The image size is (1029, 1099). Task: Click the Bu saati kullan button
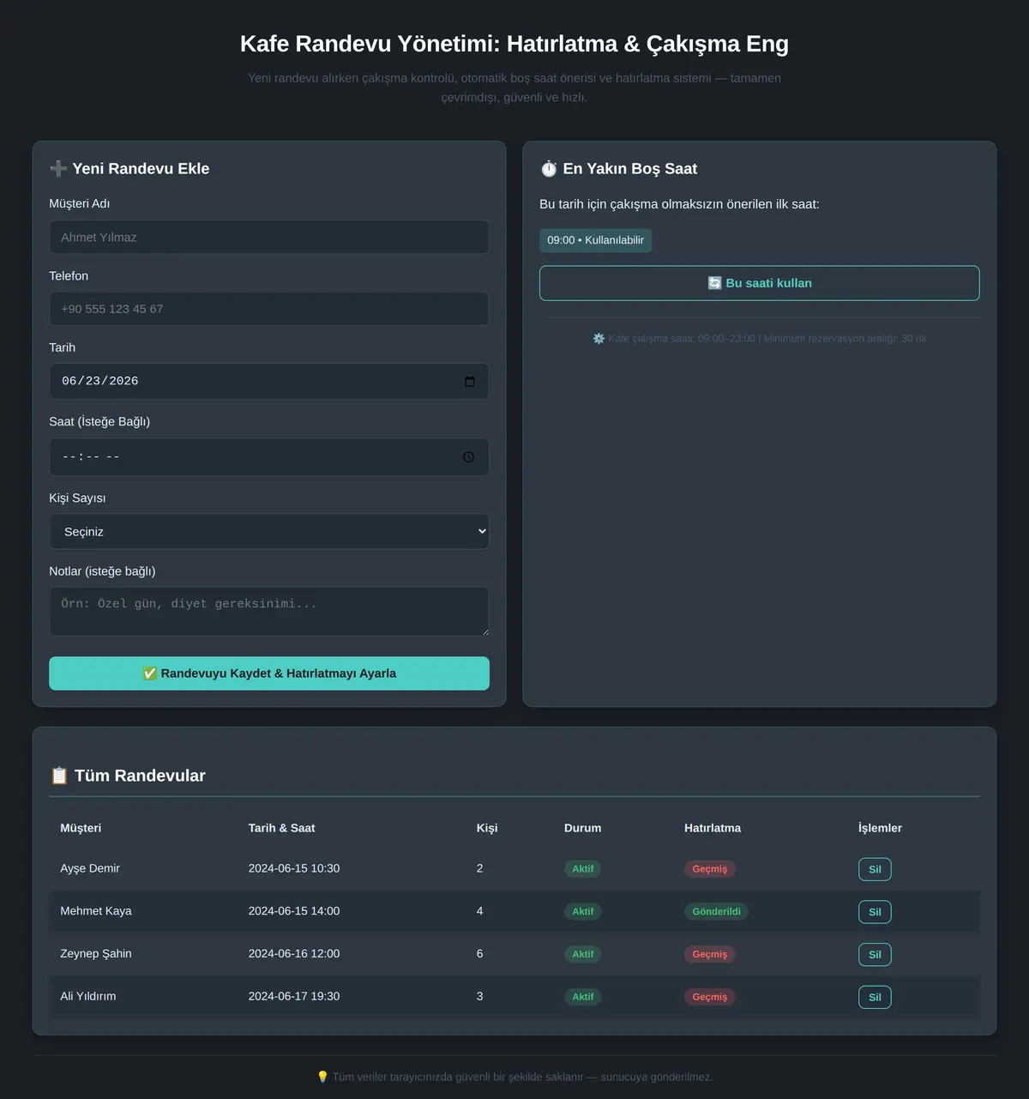(x=760, y=283)
